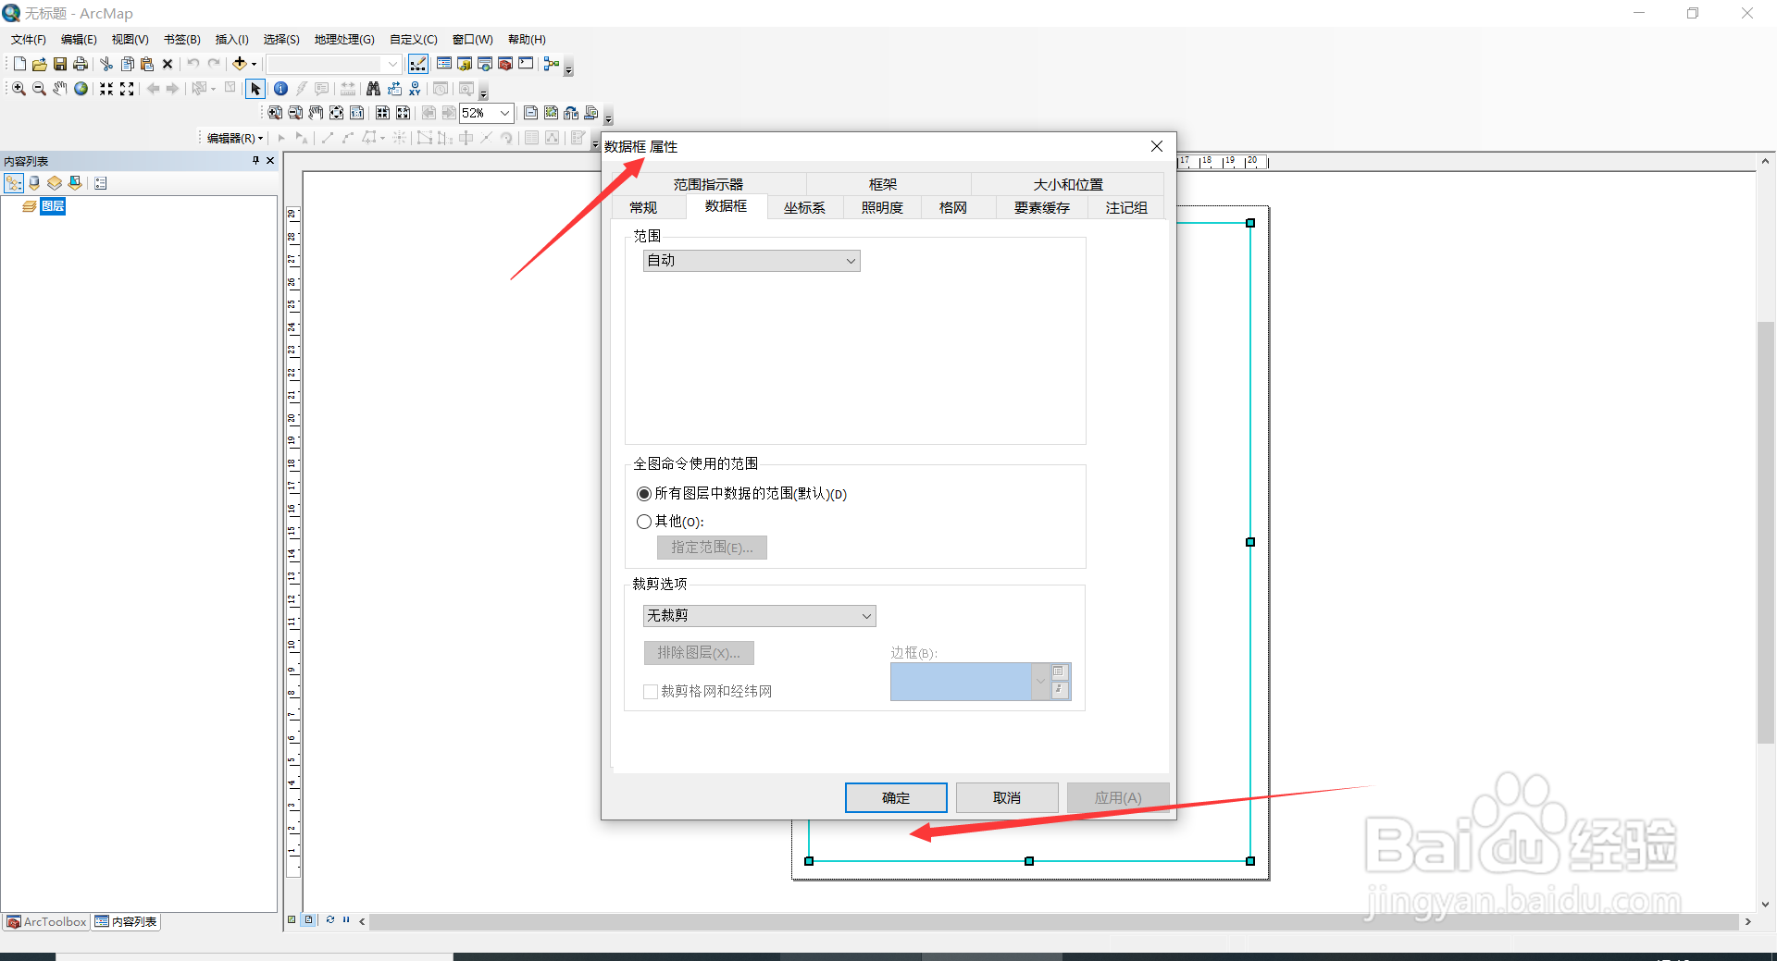Switch to the 坐标系 tab
Viewport: 1777px width, 961px height.
(x=804, y=207)
